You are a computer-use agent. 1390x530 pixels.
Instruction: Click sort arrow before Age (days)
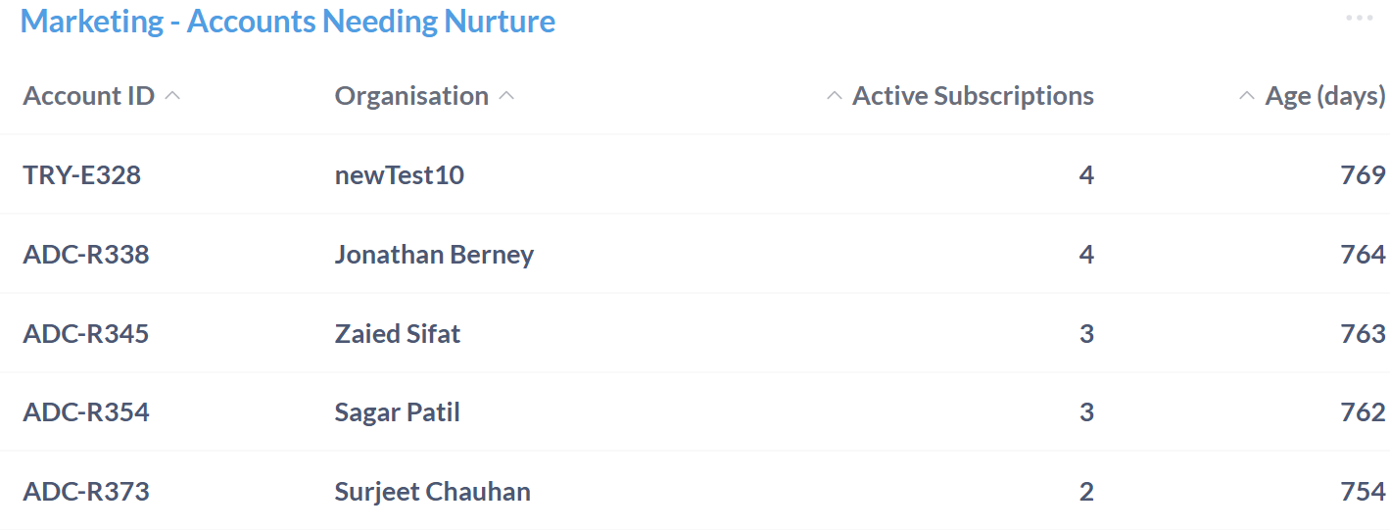(1247, 96)
